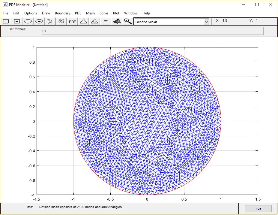Click the Y coordinate readout 1
Screen dimensions: 278x215
[256, 21]
